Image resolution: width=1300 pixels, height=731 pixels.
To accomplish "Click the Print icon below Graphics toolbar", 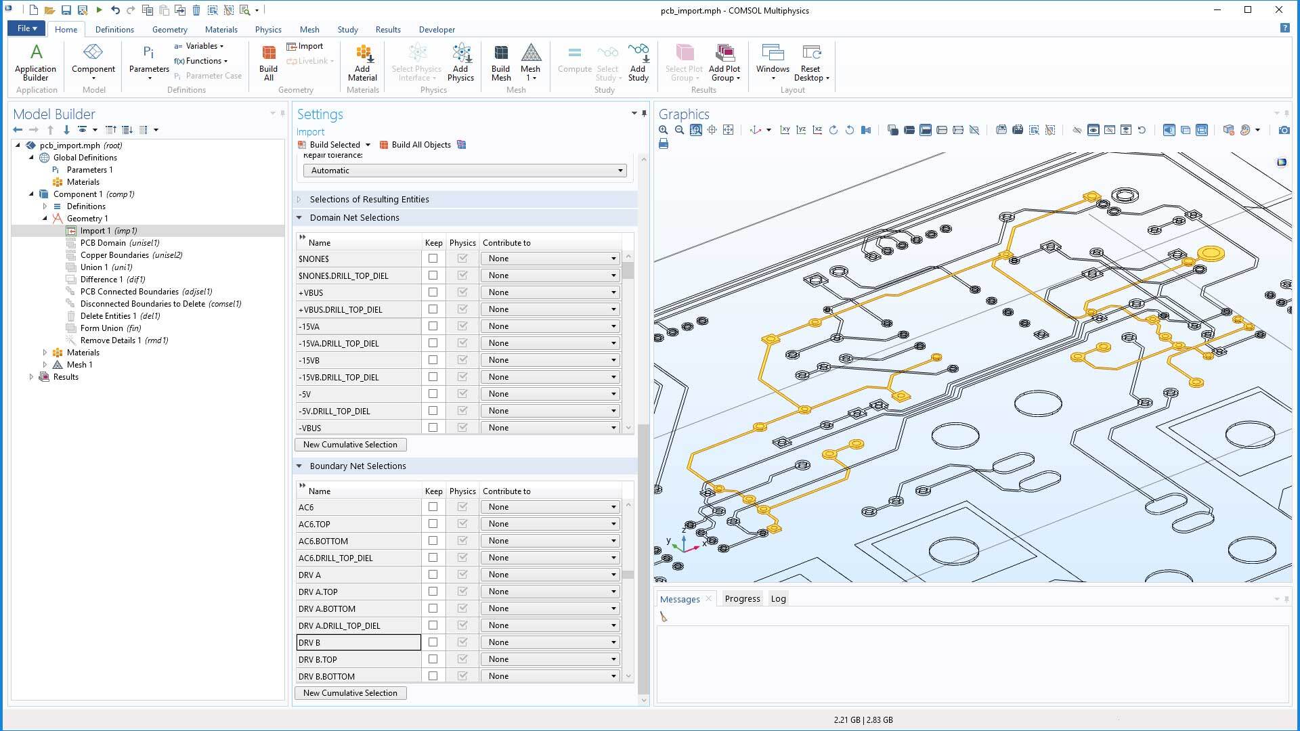I will pyautogui.click(x=664, y=143).
